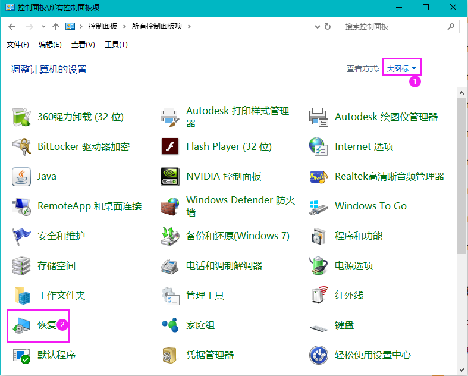Expand the 控制面板 breadcrumb chevron

point(125,27)
